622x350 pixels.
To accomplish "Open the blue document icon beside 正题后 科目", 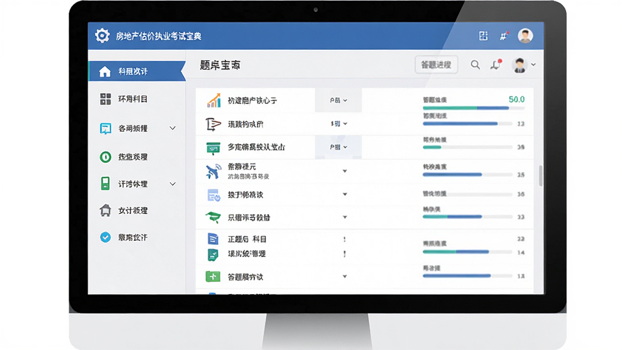I will pyautogui.click(x=213, y=238).
